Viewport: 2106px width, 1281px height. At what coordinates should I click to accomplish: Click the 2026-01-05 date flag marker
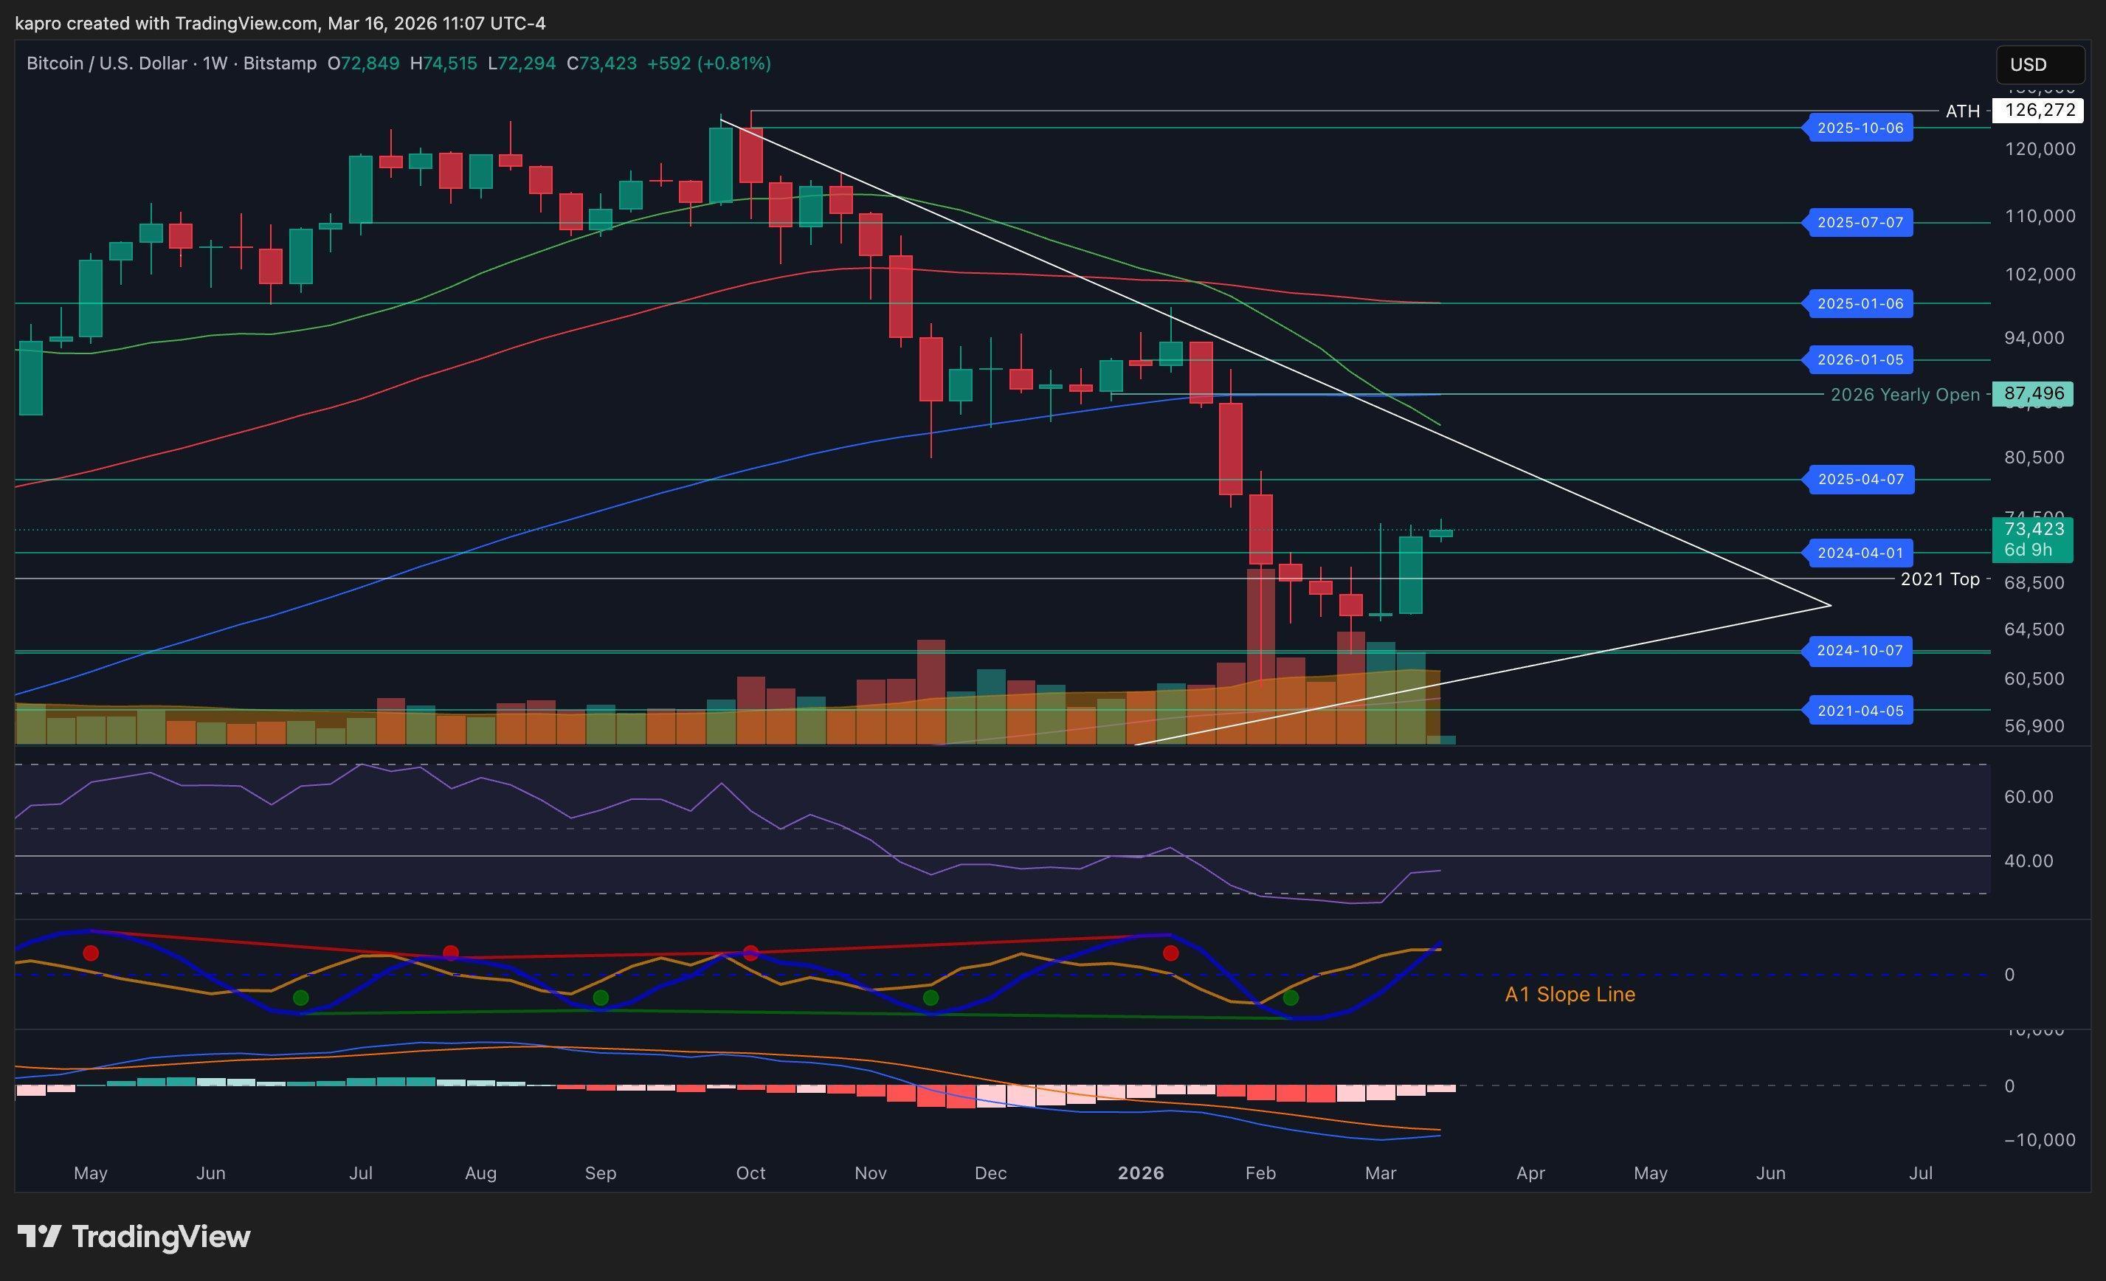coord(1859,360)
